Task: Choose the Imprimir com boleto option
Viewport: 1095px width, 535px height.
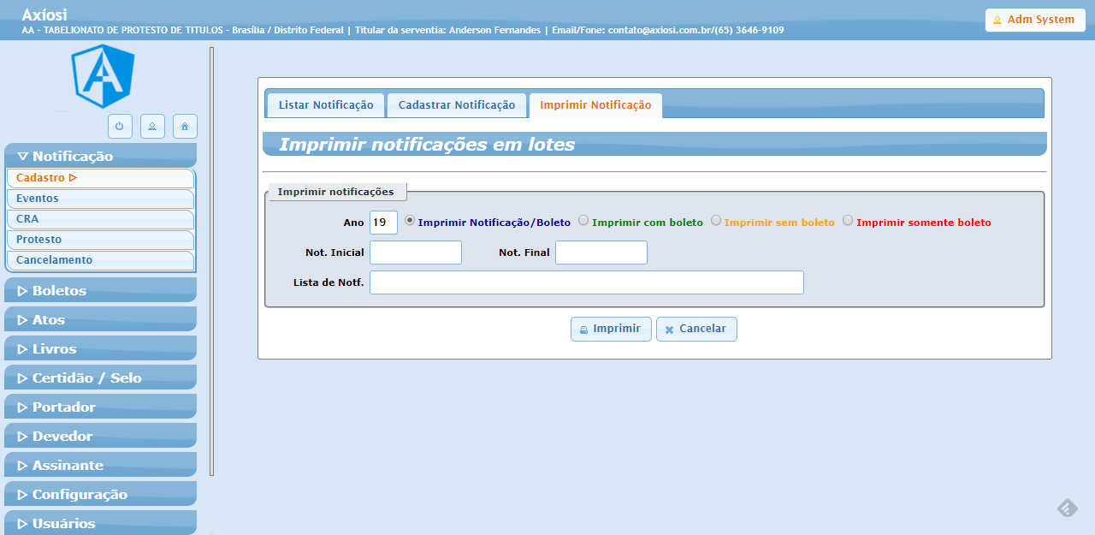Action: click(x=583, y=221)
